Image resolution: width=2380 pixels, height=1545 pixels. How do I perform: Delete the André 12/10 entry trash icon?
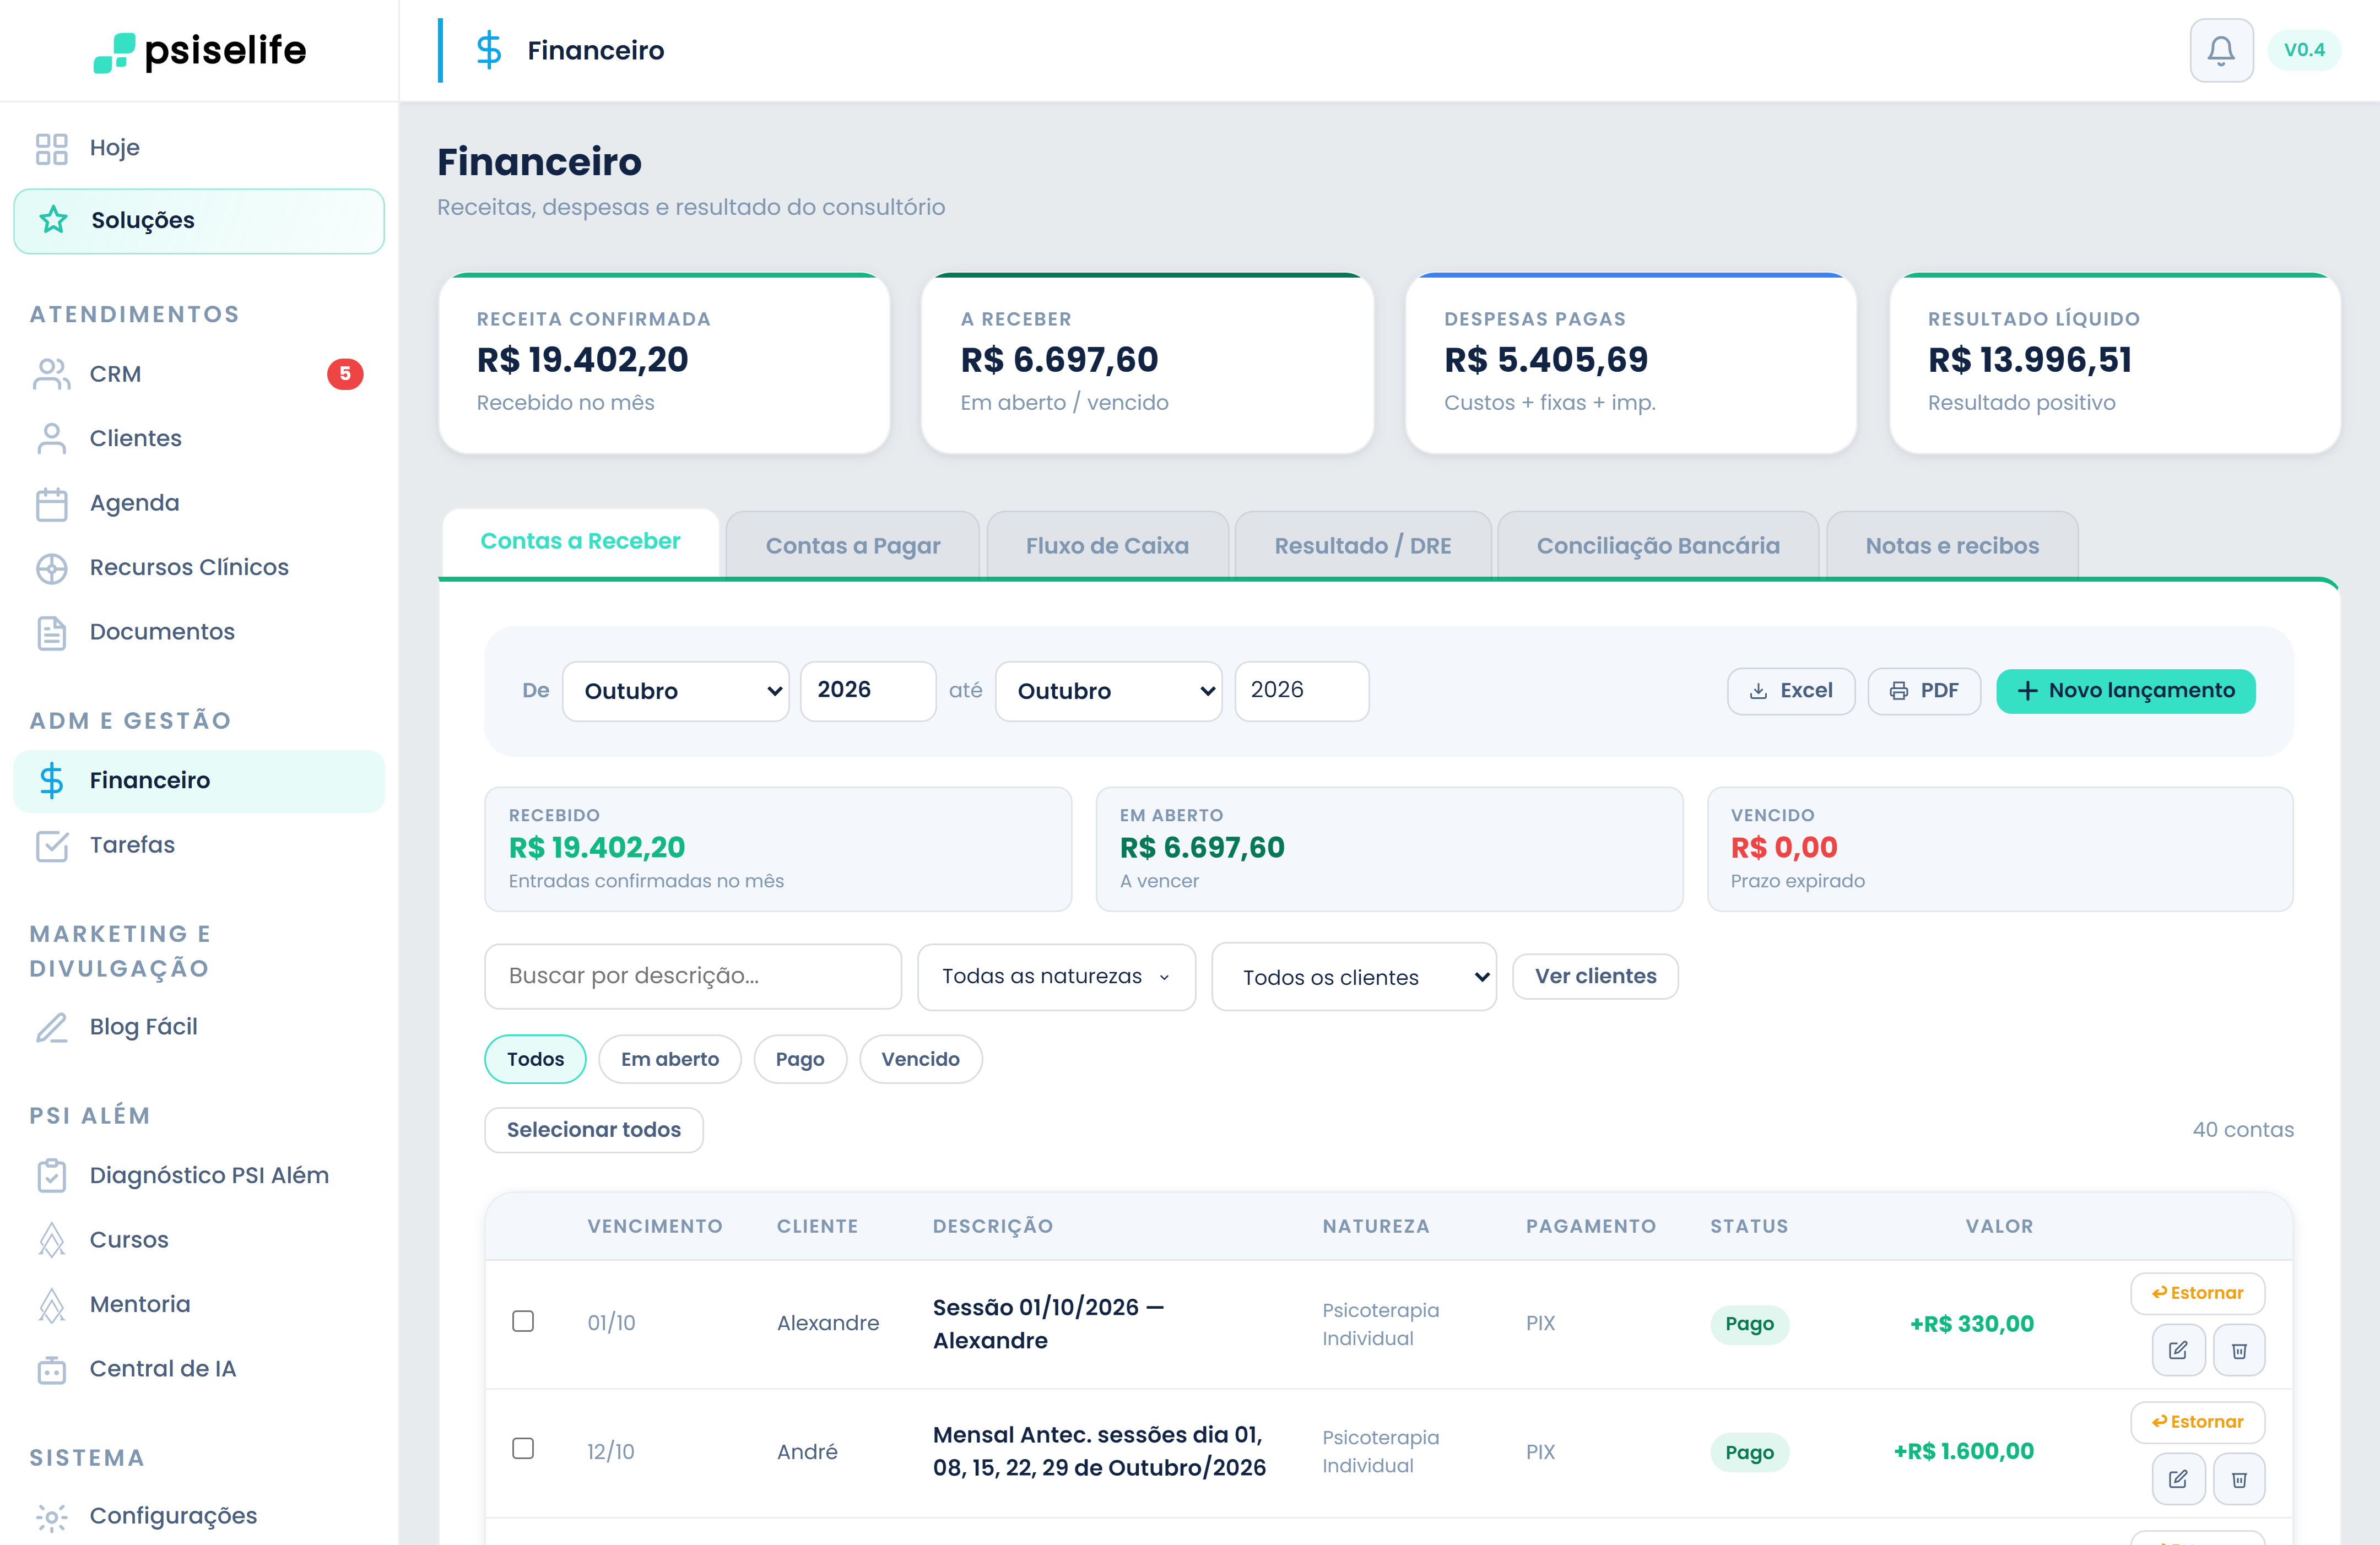click(2239, 1478)
